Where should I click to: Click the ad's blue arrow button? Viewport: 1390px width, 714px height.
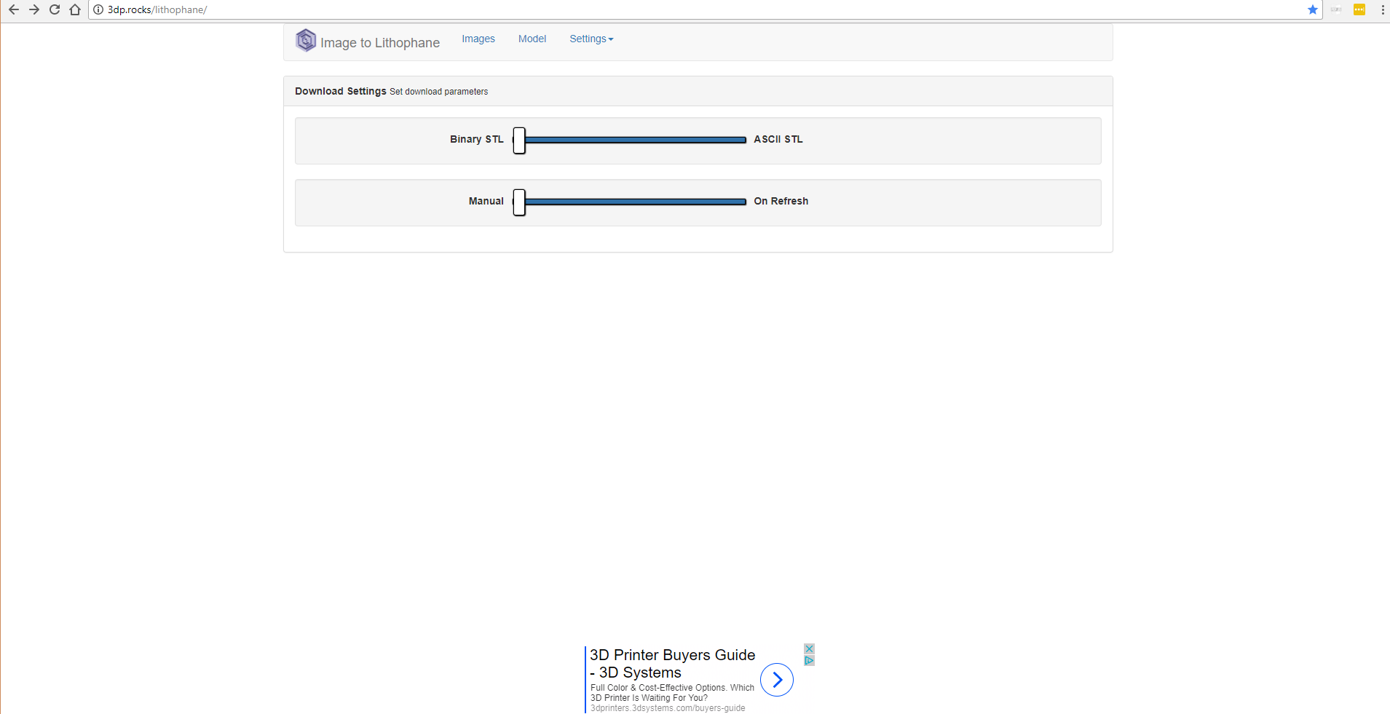[x=777, y=680]
